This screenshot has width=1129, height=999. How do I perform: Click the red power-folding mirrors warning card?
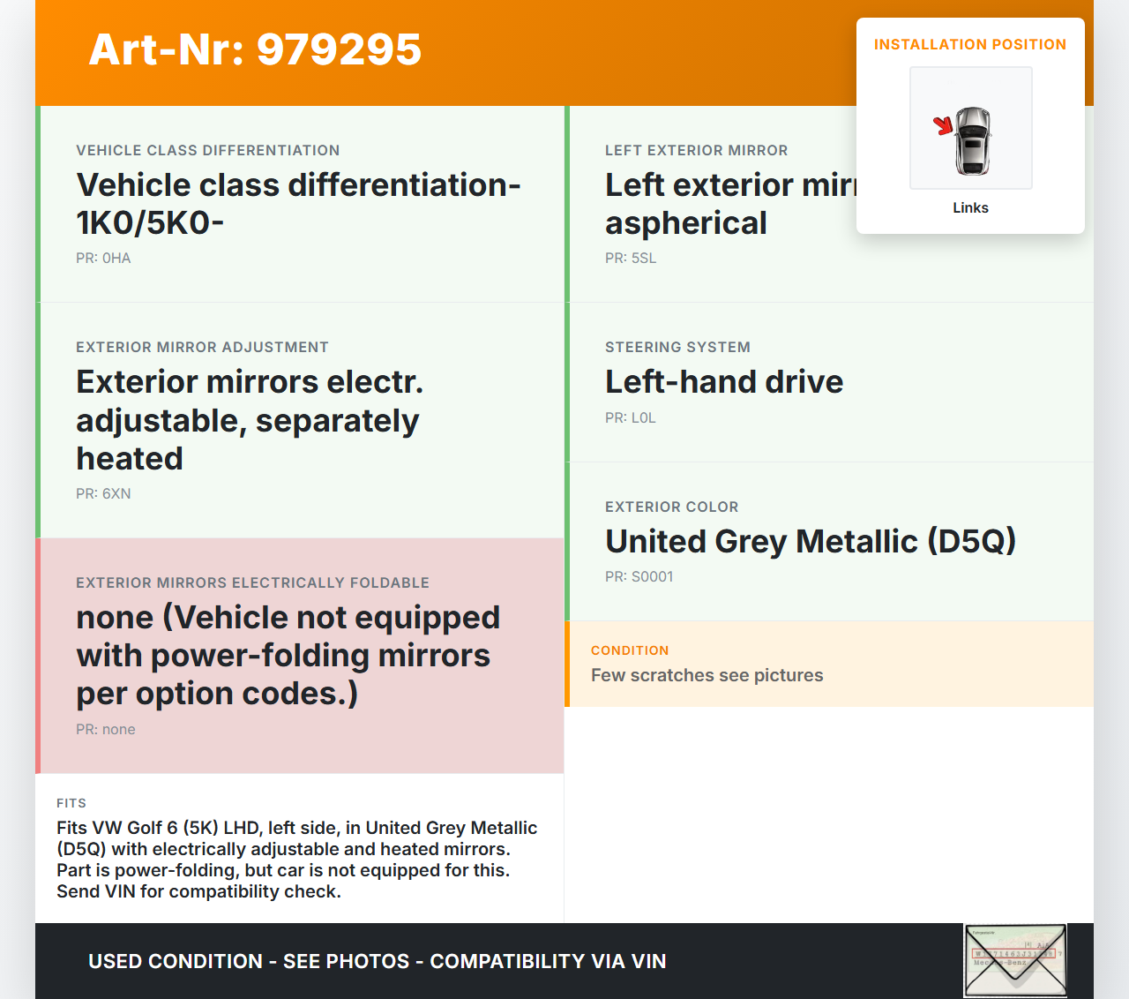(x=300, y=656)
